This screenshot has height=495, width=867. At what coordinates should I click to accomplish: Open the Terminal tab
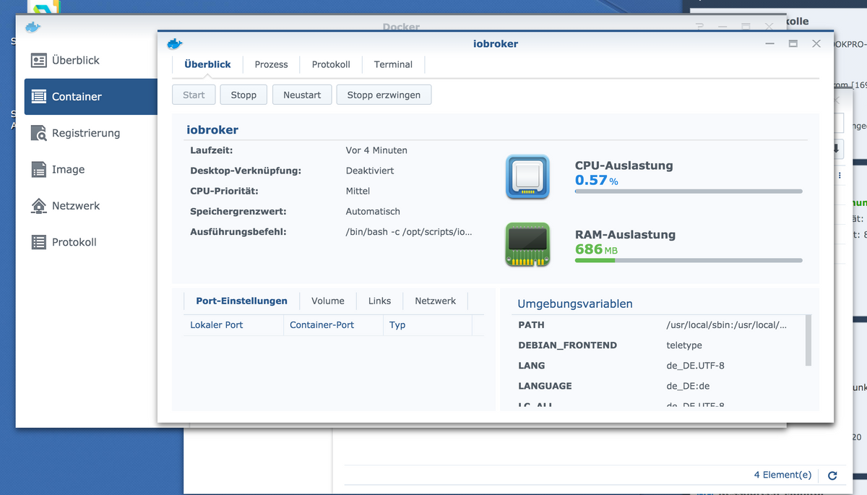point(393,64)
